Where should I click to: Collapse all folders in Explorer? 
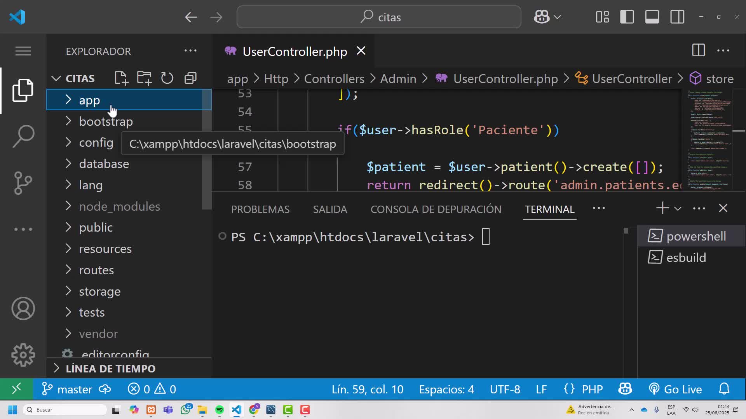[190, 78]
